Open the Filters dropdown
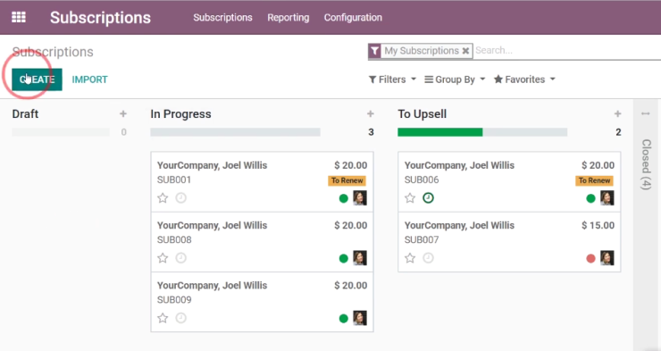 click(392, 79)
